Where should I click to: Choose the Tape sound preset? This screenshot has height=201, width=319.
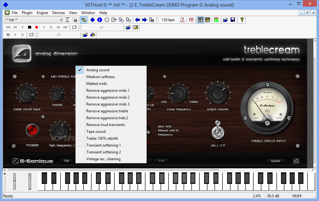coord(111,132)
